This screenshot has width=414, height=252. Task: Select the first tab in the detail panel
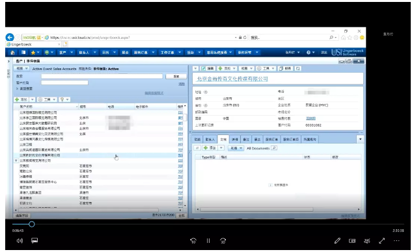point(197,139)
